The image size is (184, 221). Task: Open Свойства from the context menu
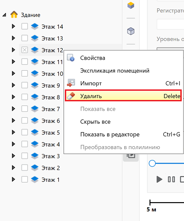pyautogui.click(x=123, y=58)
